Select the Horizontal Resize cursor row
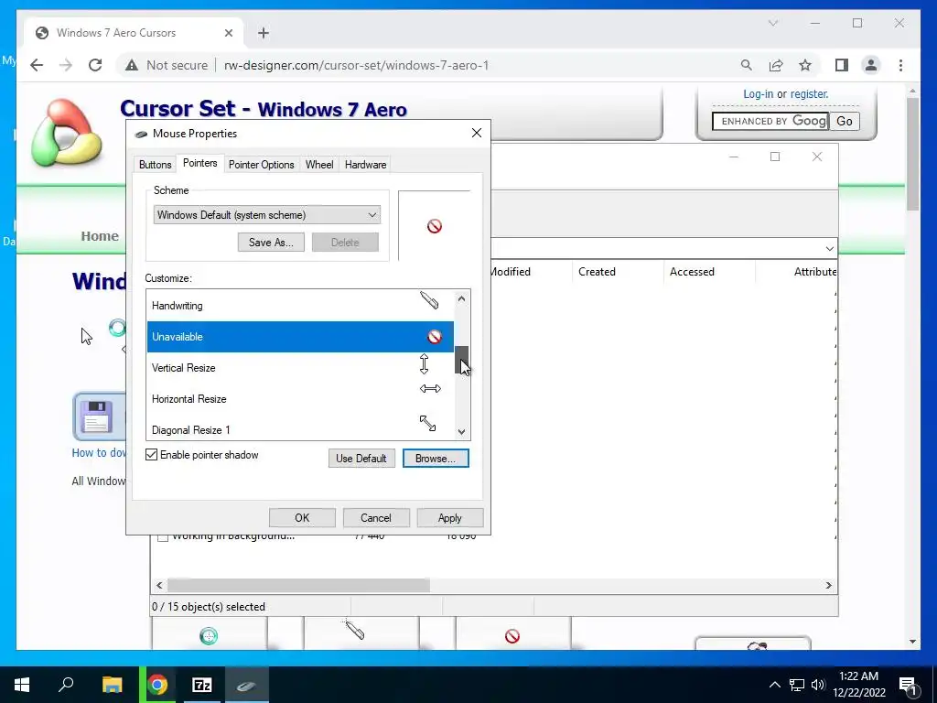This screenshot has height=703, width=937. 300,399
